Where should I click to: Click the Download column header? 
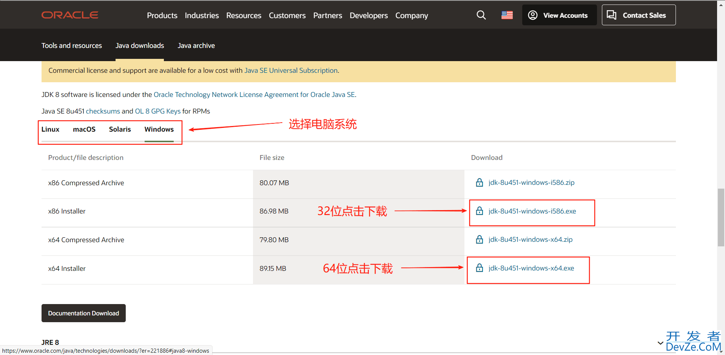(487, 158)
